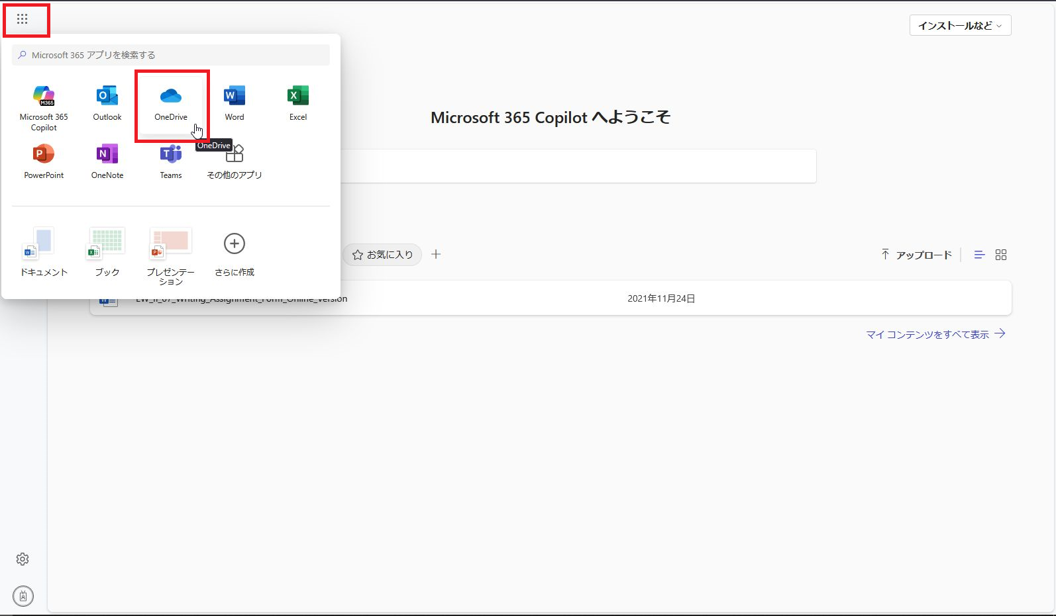
Task: Search in Microsoft 365 アプリを検索する field
Action: pos(171,55)
